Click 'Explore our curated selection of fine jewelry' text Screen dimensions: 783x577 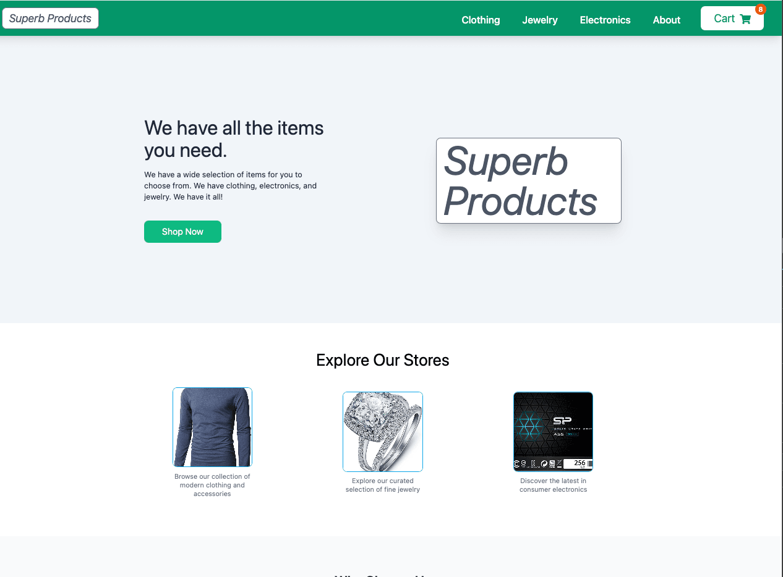383,485
